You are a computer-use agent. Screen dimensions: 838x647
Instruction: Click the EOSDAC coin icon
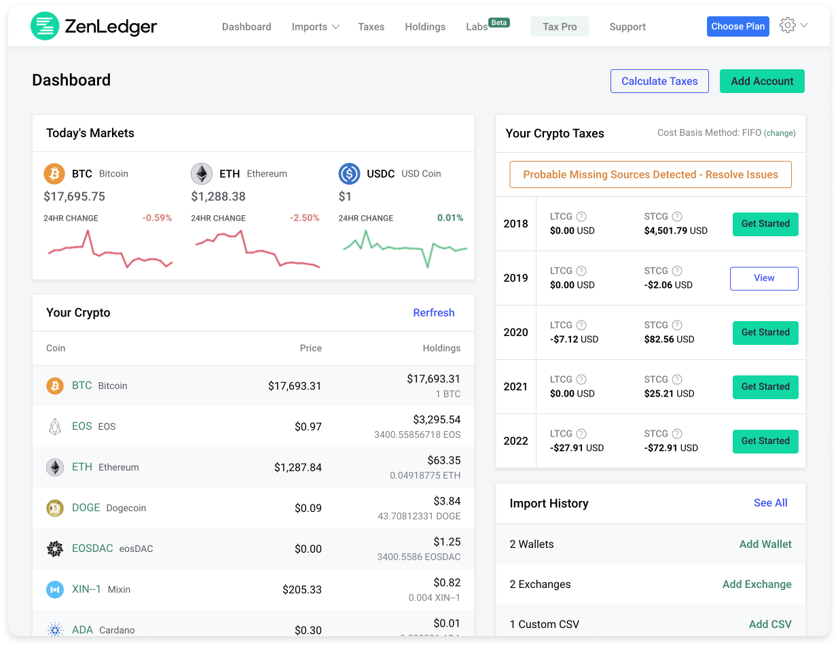(x=55, y=549)
